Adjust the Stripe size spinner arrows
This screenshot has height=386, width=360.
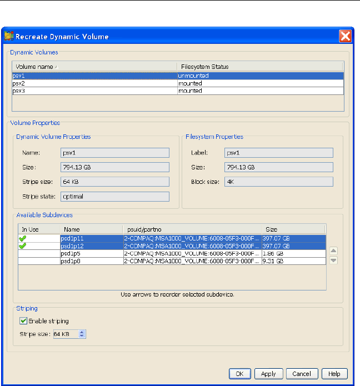coord(82,334)
